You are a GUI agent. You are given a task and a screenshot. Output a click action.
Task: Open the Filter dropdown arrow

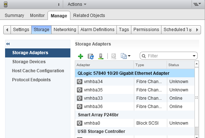(x=194, y=56)
